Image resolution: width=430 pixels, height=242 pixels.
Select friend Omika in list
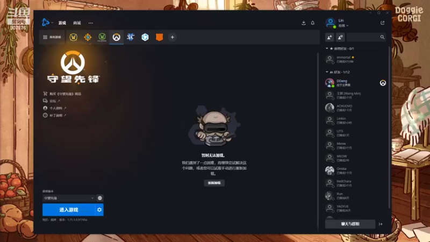(x=356, y=170)
